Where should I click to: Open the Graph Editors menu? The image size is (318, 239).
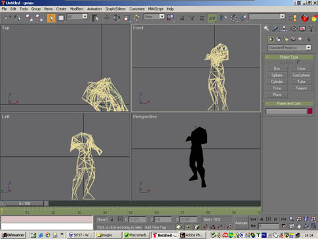pos(115,9)
